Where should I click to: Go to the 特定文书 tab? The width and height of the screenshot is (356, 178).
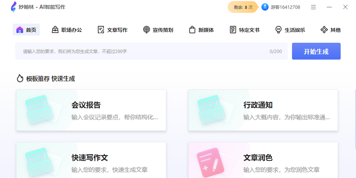point(245,30)
